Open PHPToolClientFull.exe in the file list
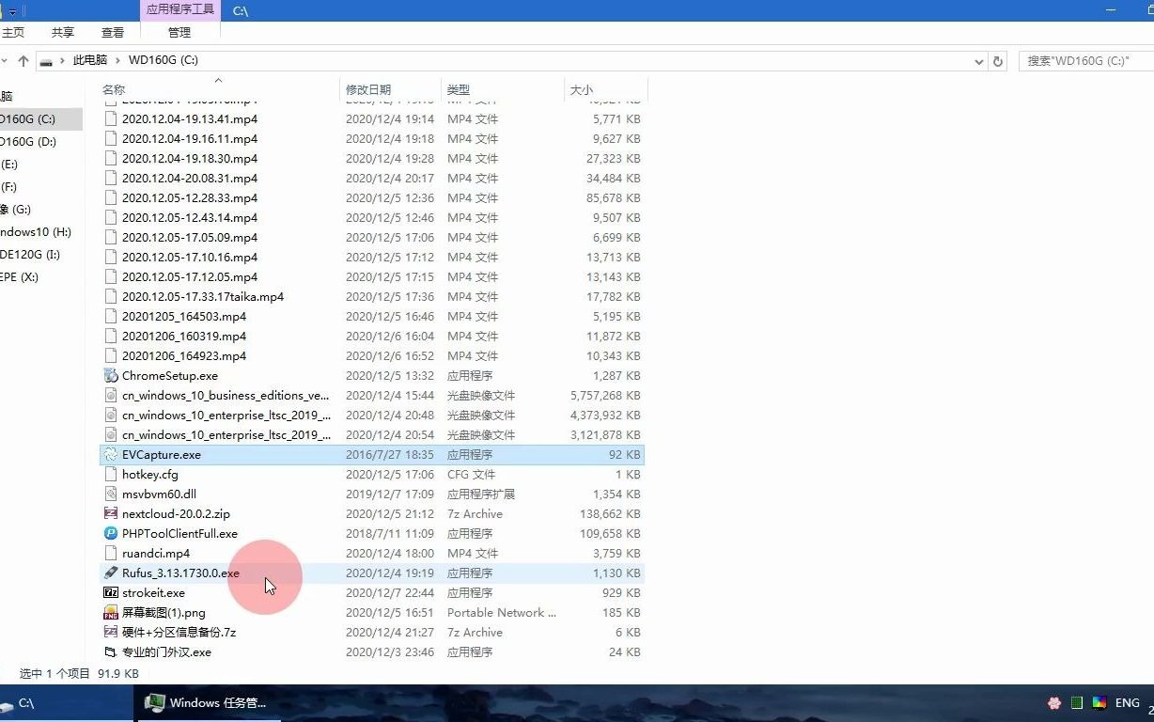 click(x=177, y=533)
